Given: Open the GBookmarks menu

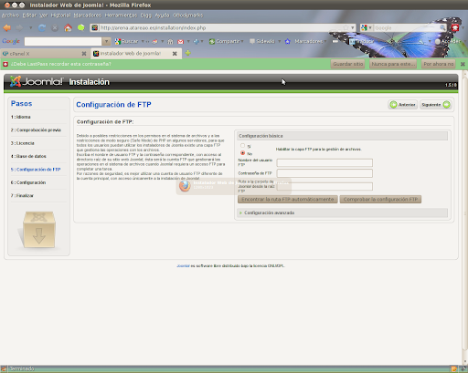Looking at the screenshot, I should coord(187,16).
